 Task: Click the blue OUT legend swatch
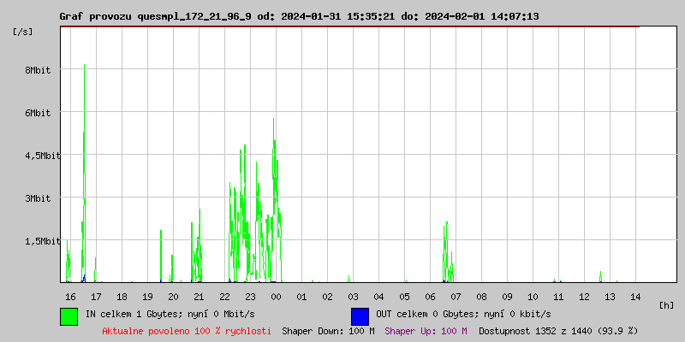pyautogui.click(x=360, y=315)
